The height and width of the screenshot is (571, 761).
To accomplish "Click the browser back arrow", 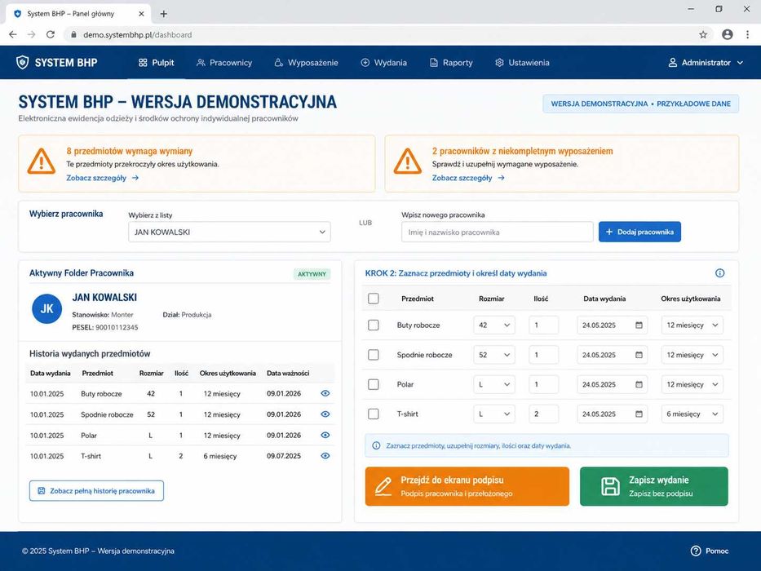I will [x=13, y=34].
